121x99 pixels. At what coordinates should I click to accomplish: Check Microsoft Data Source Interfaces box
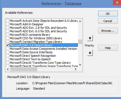click(8, 52)
